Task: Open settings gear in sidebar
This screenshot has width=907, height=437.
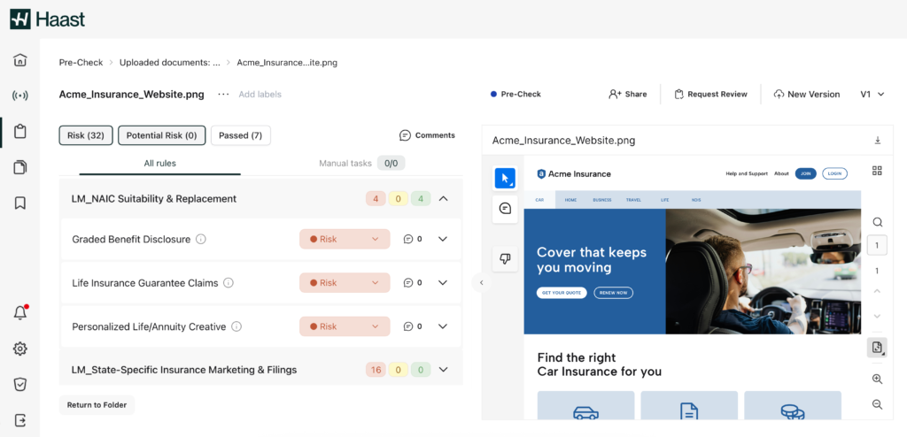Action: (20, 349)
